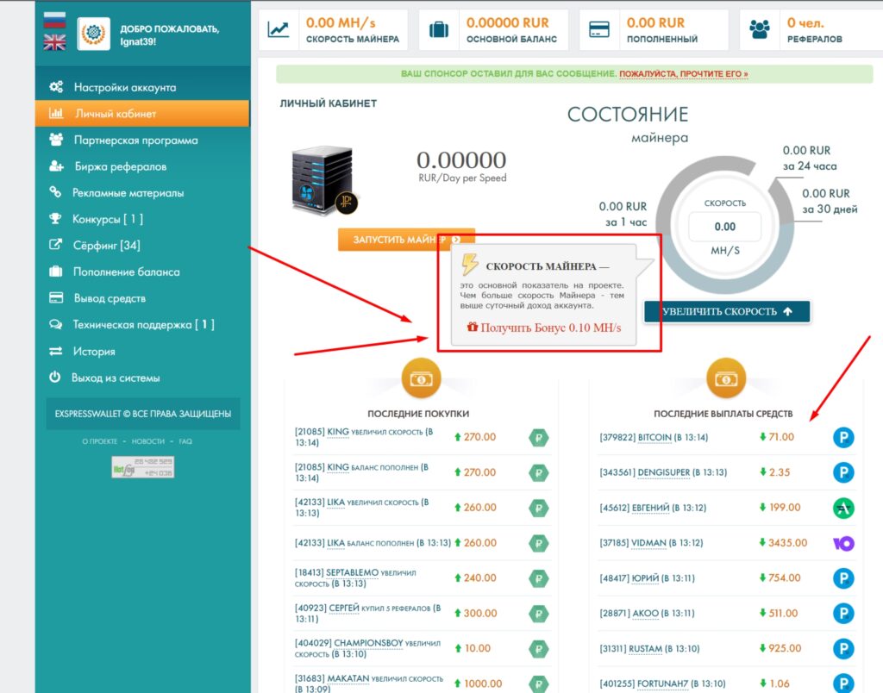Click the credit card icon in the Пополненный stat

(x=598, y=29)
